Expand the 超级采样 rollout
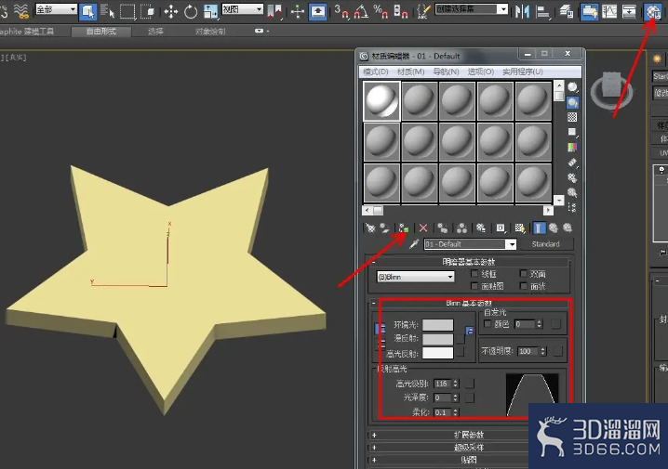668x469 pixels. coord(469,448)
